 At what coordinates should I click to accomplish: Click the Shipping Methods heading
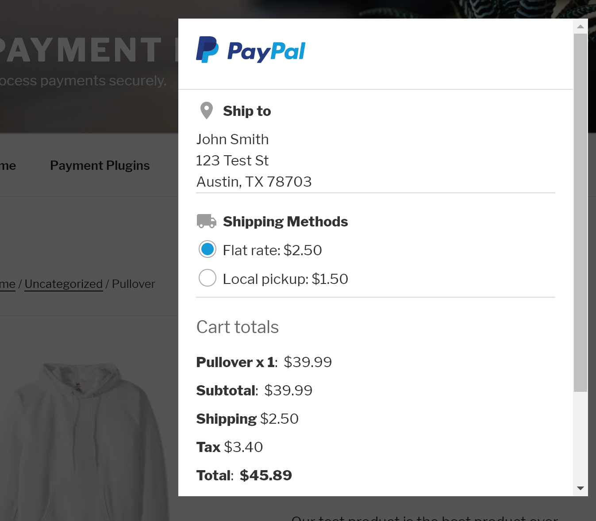tap(285, 222)
